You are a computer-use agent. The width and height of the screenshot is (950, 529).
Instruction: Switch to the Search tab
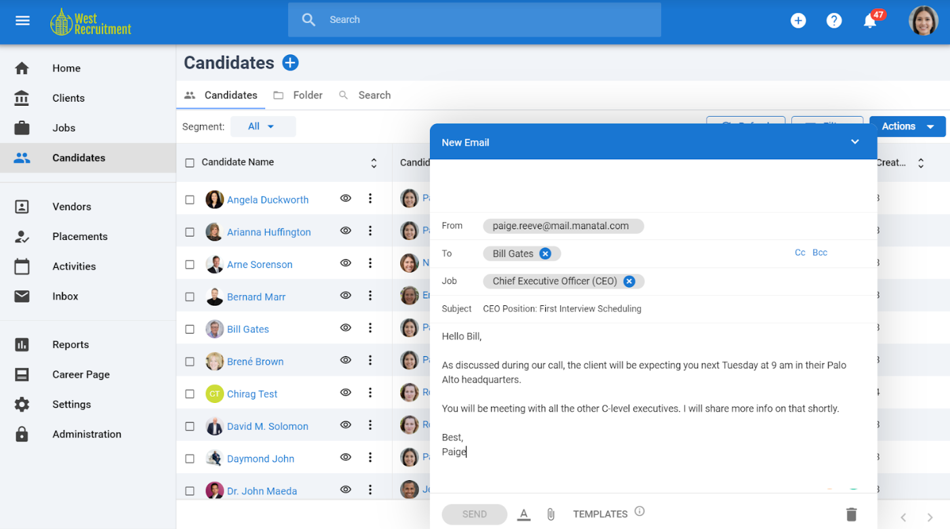(x=365, y=96)
